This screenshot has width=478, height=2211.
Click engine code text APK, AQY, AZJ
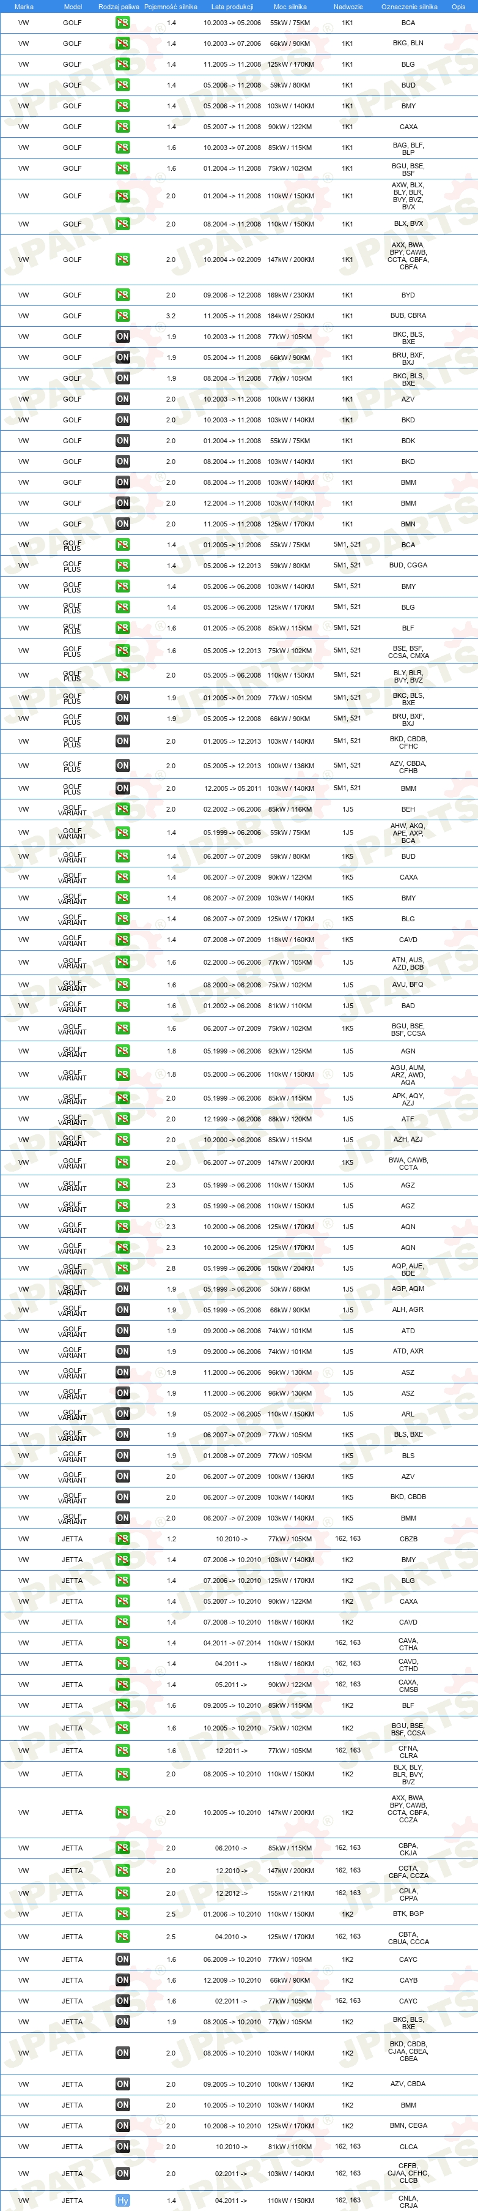408,1099
